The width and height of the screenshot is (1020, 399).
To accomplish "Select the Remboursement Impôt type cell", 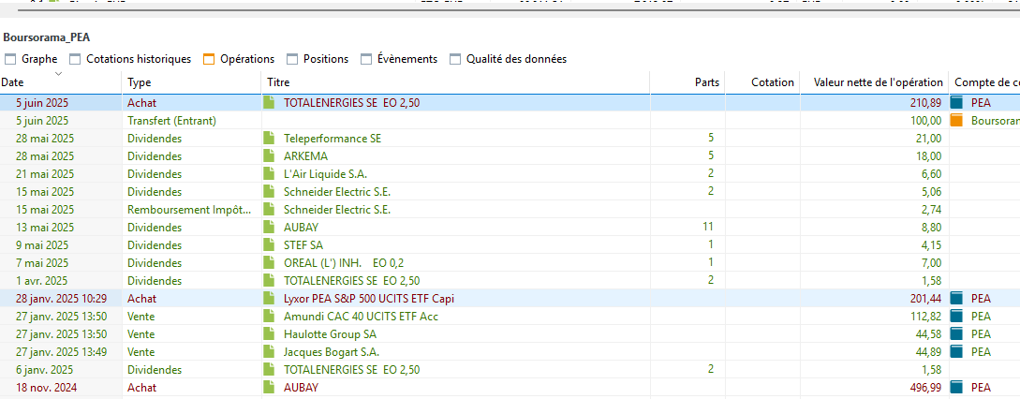I will 193,210.
